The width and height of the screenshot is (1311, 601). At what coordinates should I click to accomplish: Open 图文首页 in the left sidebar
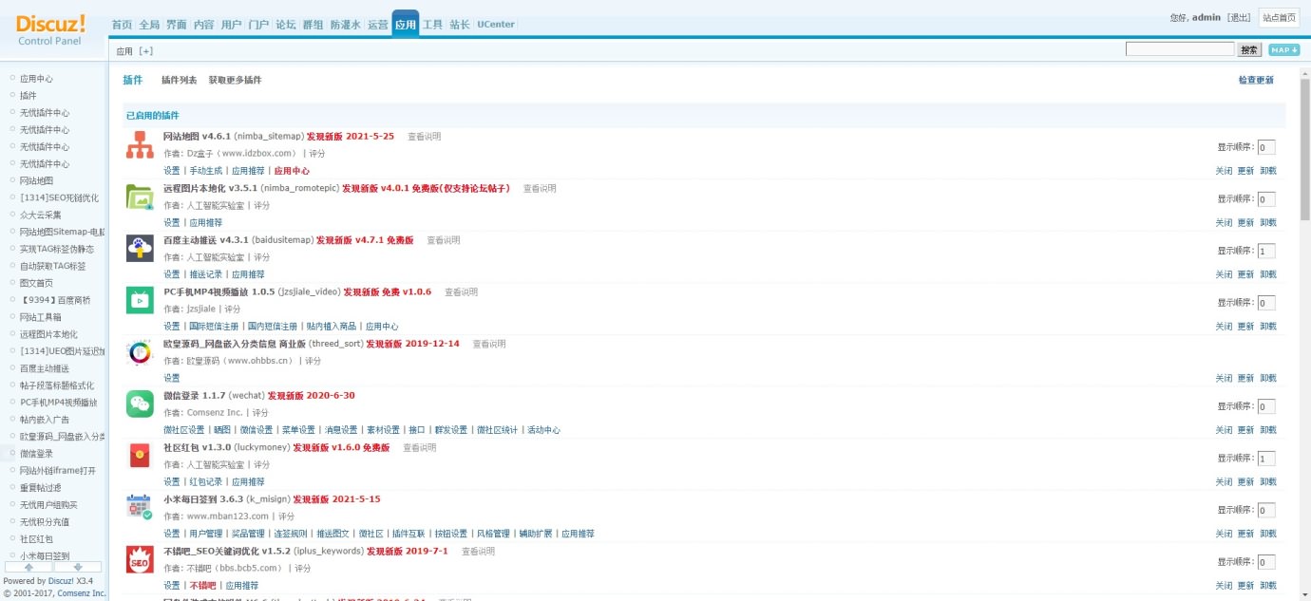36,283
